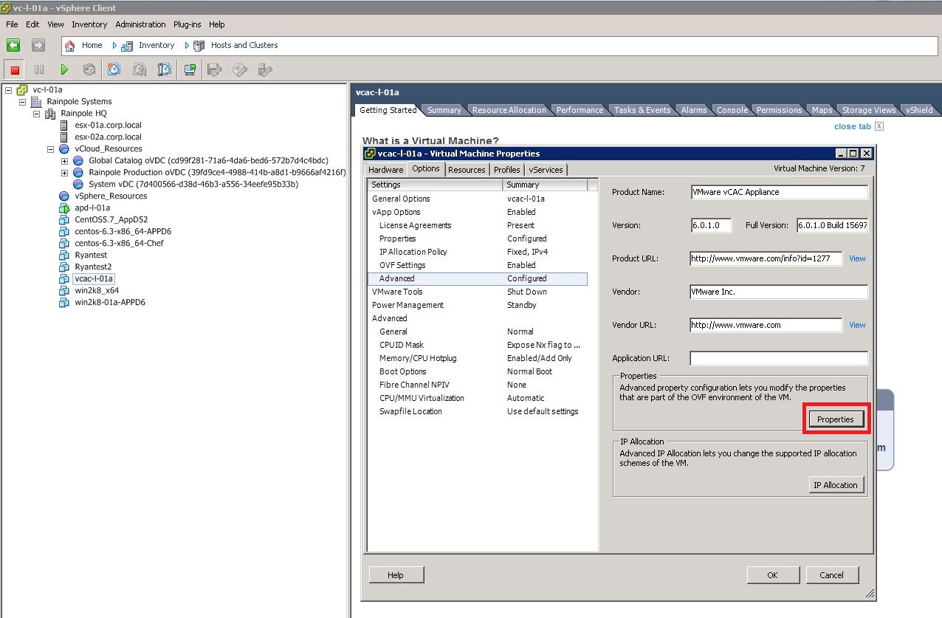Switch to the Profiles tab

(507, 170)
